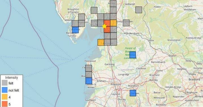Click the Grassington town label
Screen dimensions: 203x107
(x=174, y=40)
